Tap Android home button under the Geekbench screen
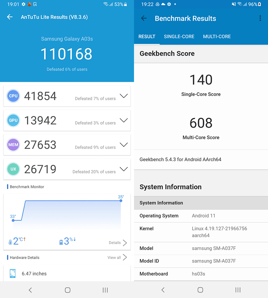 [200, 290]
